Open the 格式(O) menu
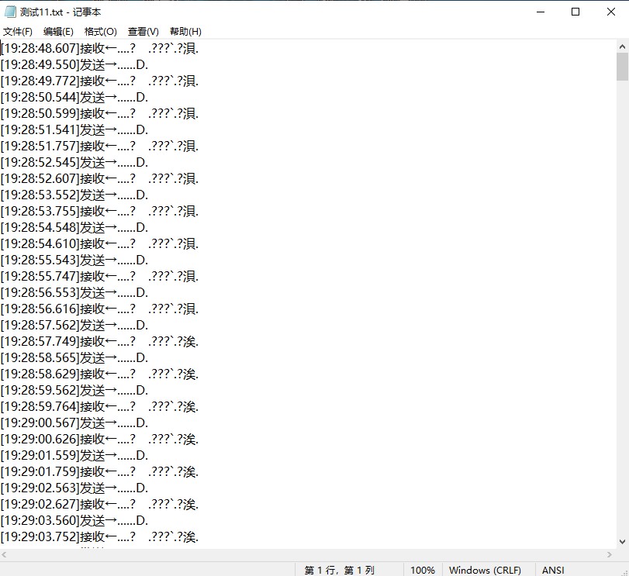 pos(101,32)
